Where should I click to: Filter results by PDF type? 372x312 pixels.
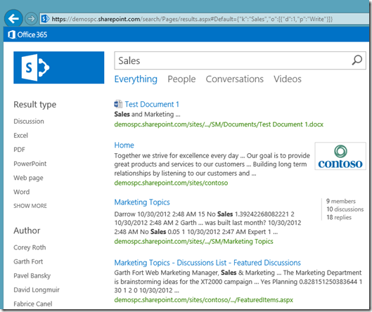point(19,150)
